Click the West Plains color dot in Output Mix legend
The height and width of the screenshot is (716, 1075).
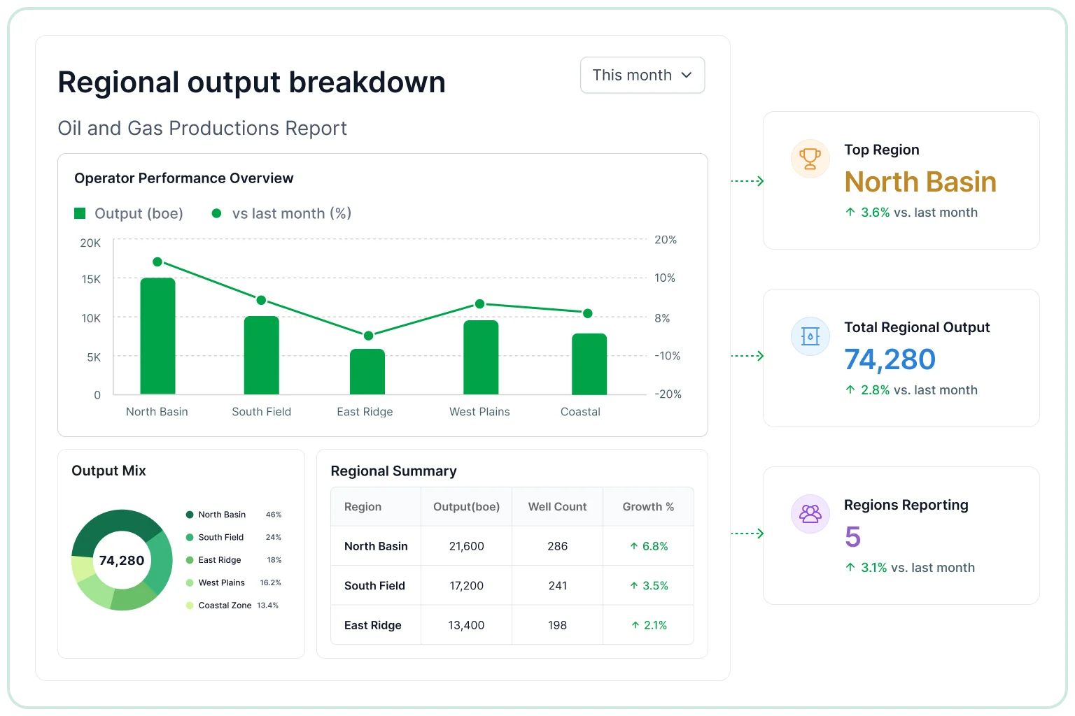(190, 582)
